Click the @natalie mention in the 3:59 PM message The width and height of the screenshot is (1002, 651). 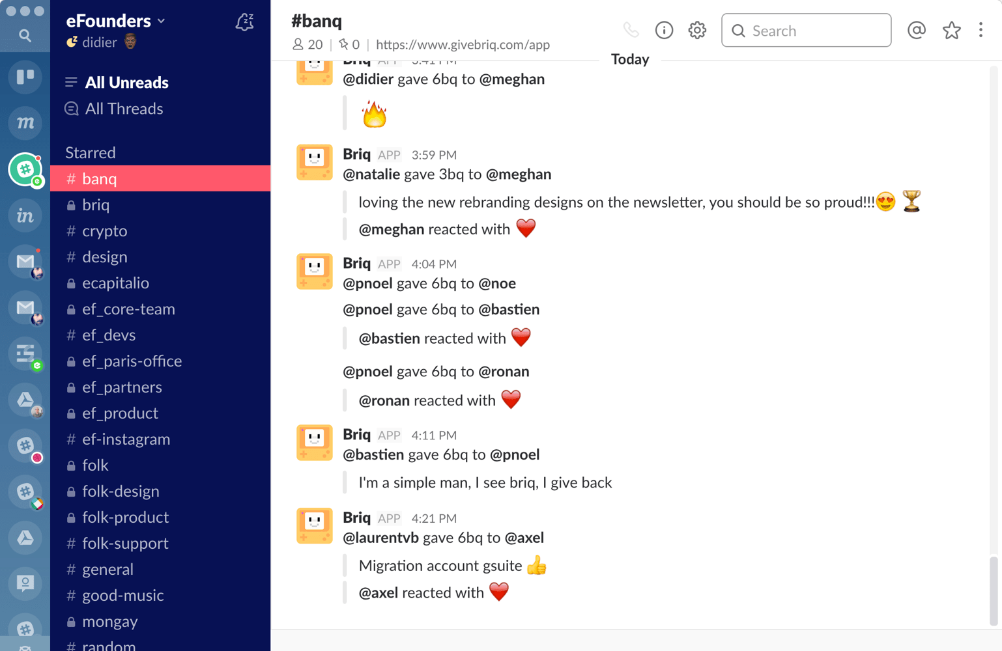pos(371,174)
